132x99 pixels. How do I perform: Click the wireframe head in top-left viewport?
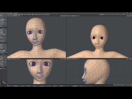point(36,32)
